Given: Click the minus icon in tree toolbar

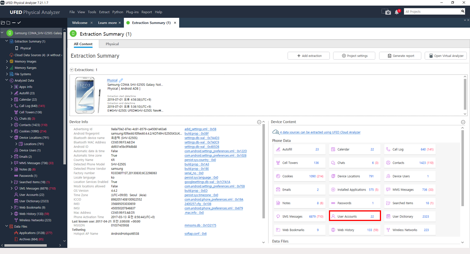Looking at the screenshot, I should coord(14,23).
